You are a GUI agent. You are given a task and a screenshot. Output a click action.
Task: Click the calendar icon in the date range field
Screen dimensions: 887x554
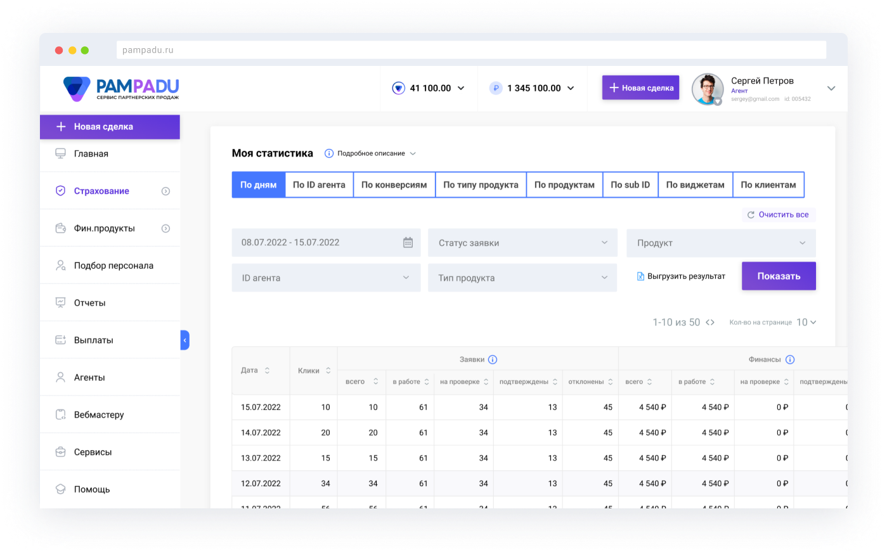click(x=408, y=242)
